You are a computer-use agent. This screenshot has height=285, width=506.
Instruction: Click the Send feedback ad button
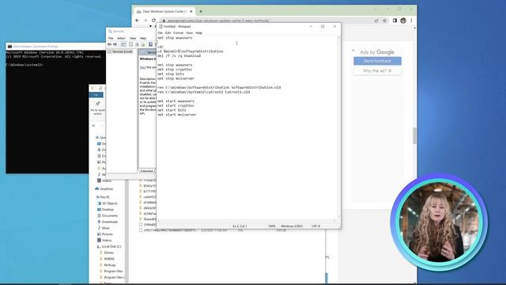coord(377,61)
